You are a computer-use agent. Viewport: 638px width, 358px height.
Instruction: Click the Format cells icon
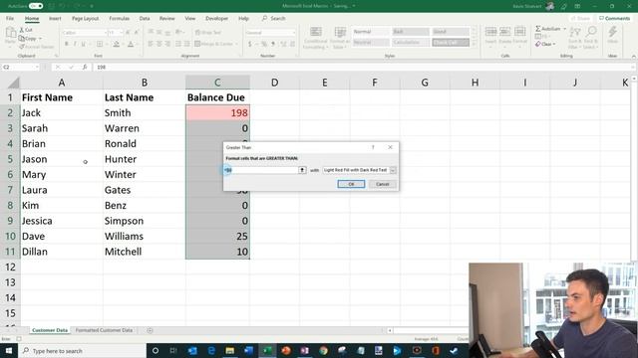tap(519, 32)
